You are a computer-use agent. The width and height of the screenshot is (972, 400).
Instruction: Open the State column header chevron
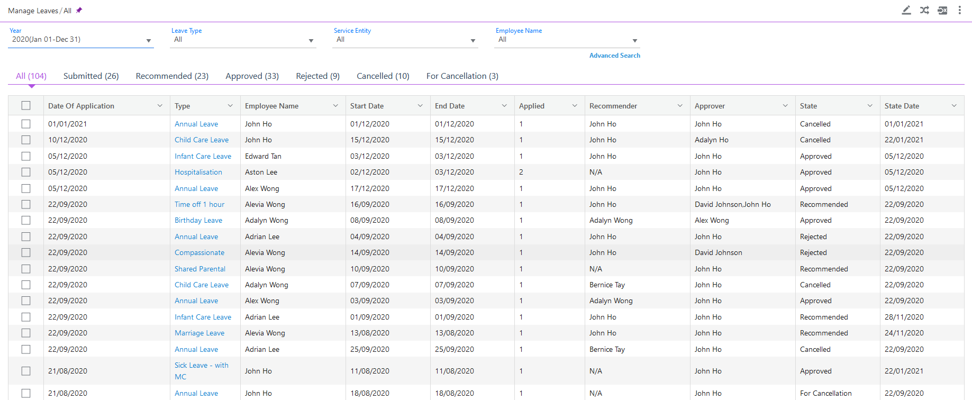(x=870, y=106)
